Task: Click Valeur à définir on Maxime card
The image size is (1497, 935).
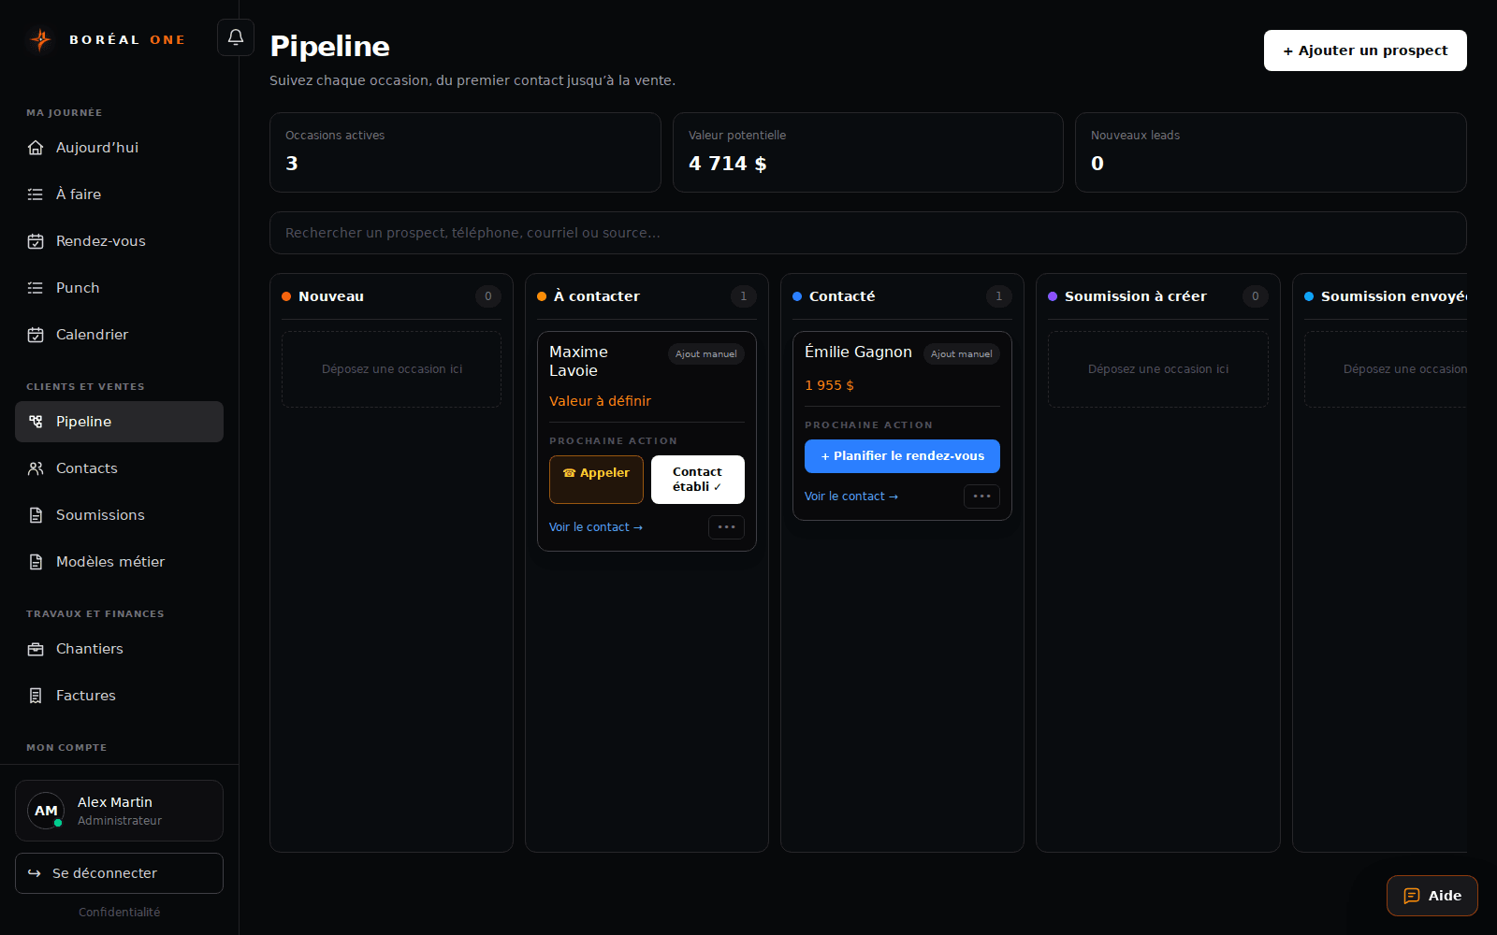Action: [x=600, y=401]
